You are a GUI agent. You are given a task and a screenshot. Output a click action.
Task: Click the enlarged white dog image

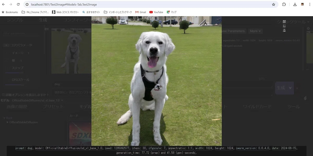(x=156, y=81)
